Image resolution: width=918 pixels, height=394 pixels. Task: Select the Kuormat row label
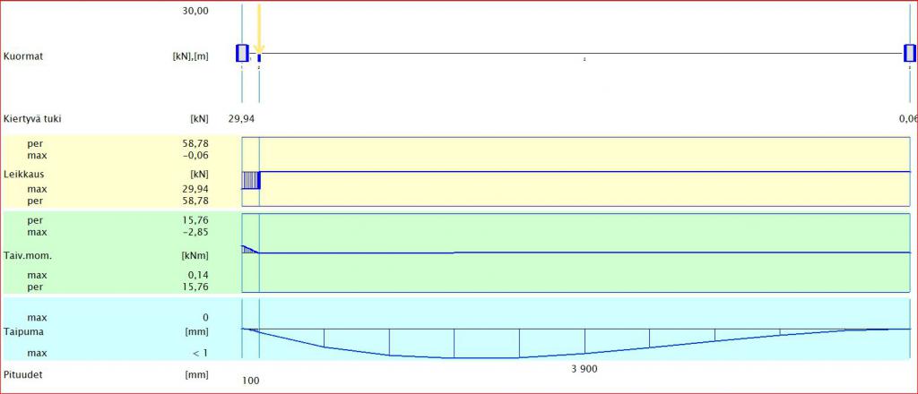23,56
